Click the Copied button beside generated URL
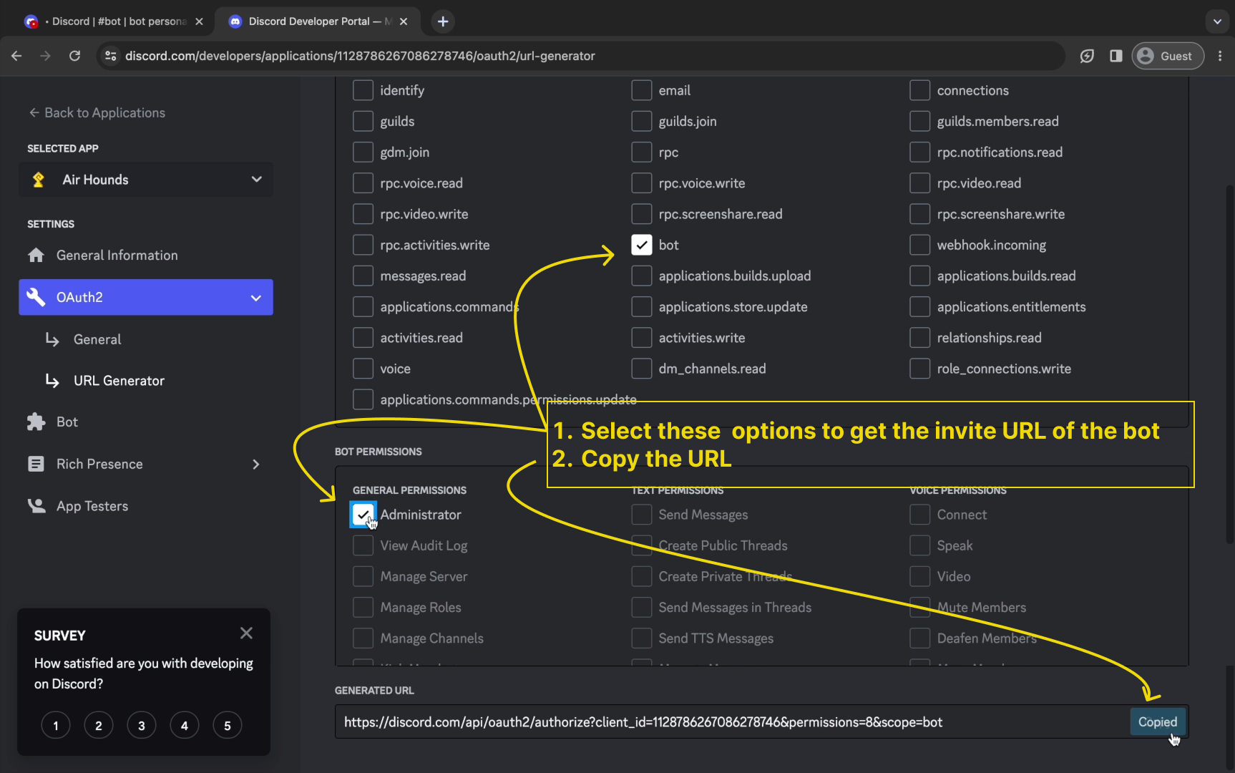1235x773 pixels. [1157, 722]
